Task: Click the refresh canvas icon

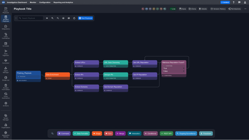Action: point(74,18)
